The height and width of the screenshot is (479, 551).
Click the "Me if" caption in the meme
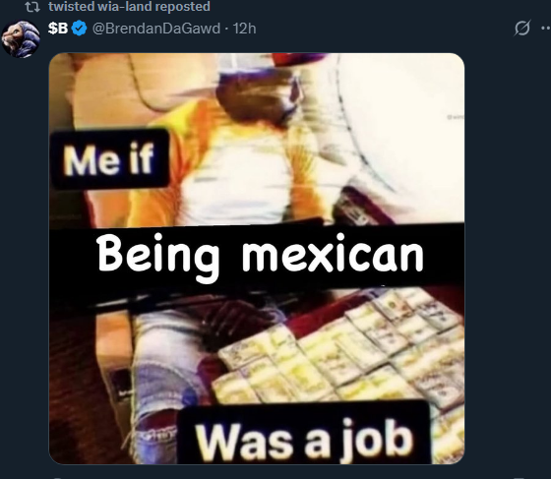tap(109, 159)
